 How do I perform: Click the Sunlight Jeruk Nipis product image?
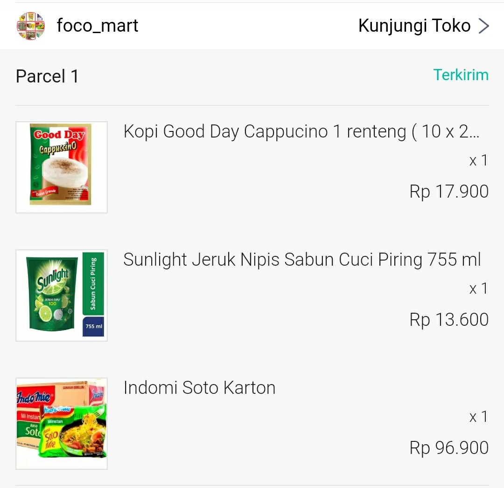pos(61,295)
